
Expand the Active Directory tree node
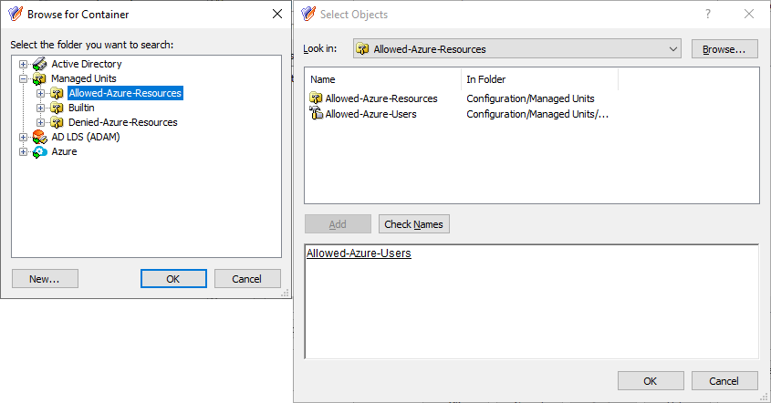coord(23,64)
